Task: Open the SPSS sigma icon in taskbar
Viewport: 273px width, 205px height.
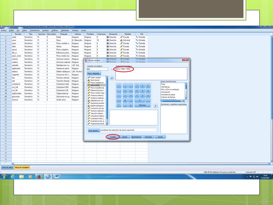Action: 48,177
